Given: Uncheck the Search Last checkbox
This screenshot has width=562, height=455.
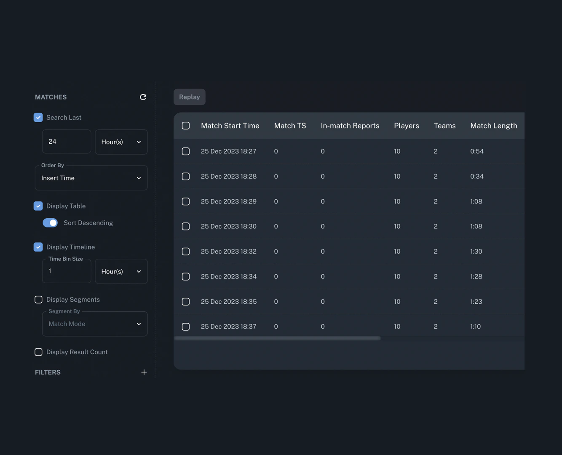Looking at the screenshot, I should tap(38, 118).
